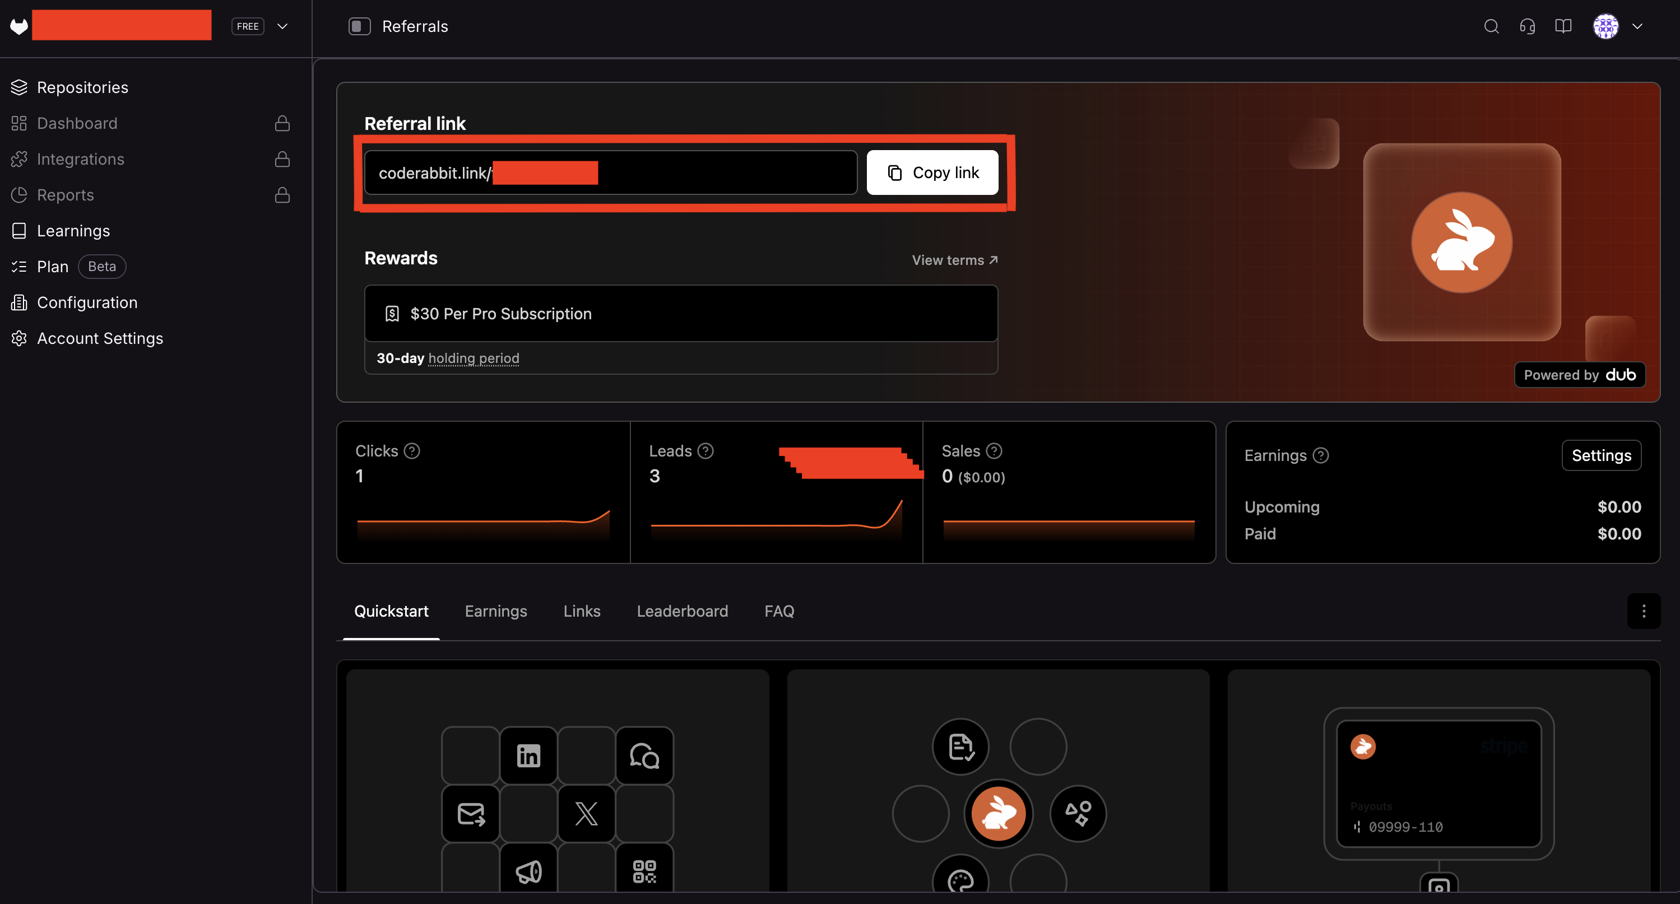Screen dimensions: 1680x904
Task: Click the central rabbit circle icon
Action: pyautogui.click(x=999, y=813)
